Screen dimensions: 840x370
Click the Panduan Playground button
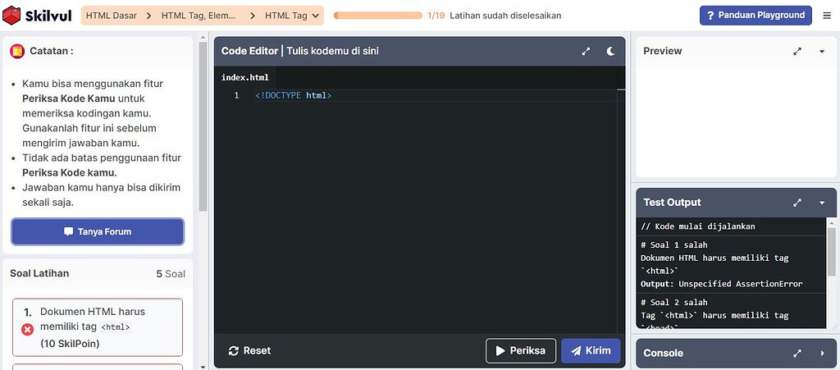tap(756, 16)
